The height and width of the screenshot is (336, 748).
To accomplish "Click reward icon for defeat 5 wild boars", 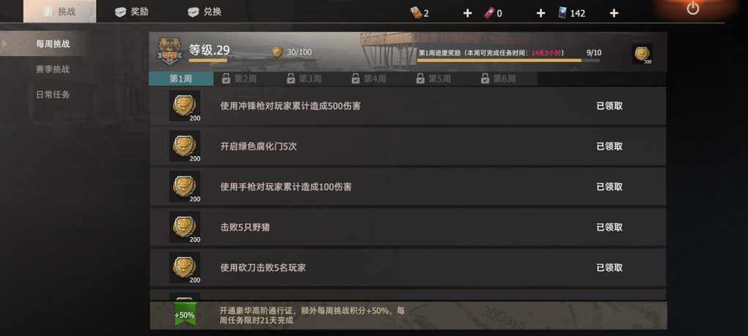I will [x=185, y=227].
